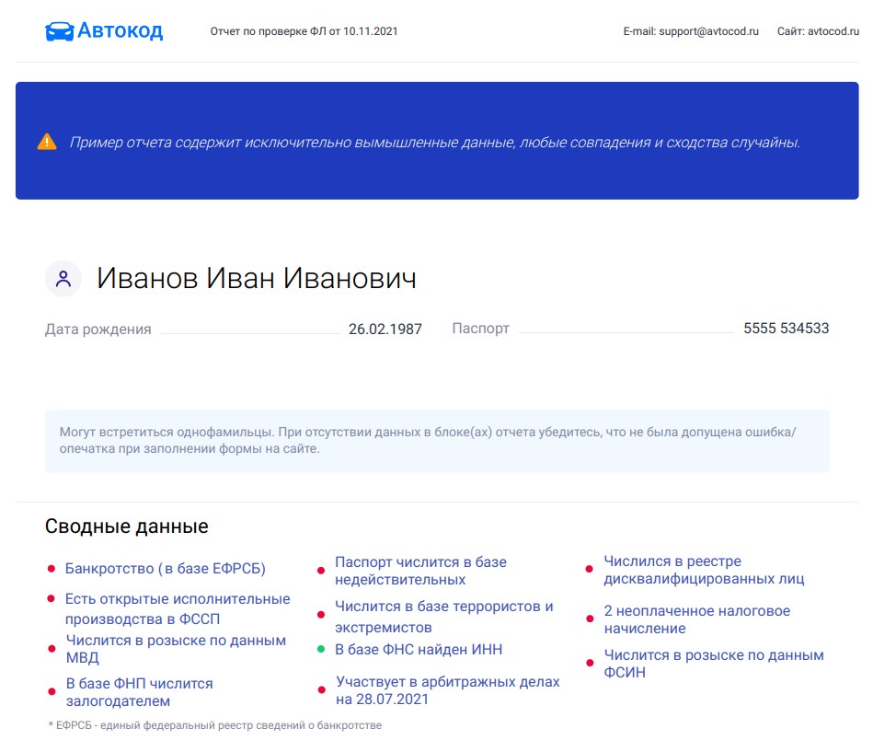Viewport: 873px width, 740px height.
Task: Click the person avatar icon
Action: tap(63, 279)
